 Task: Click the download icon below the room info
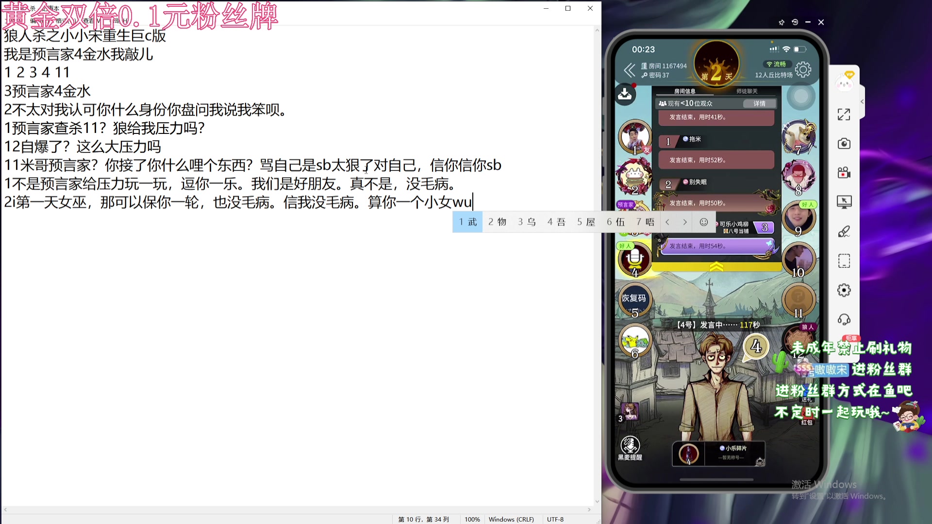point(625,95)
